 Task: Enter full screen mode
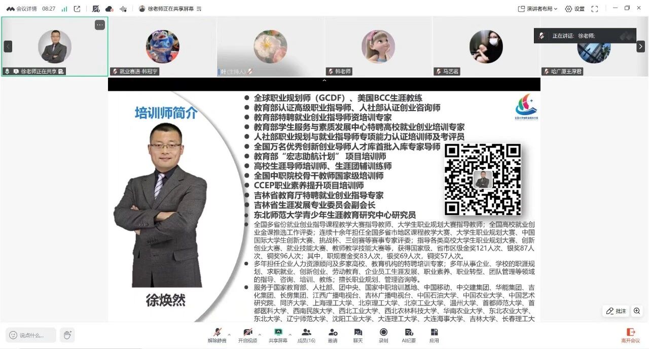595,9
